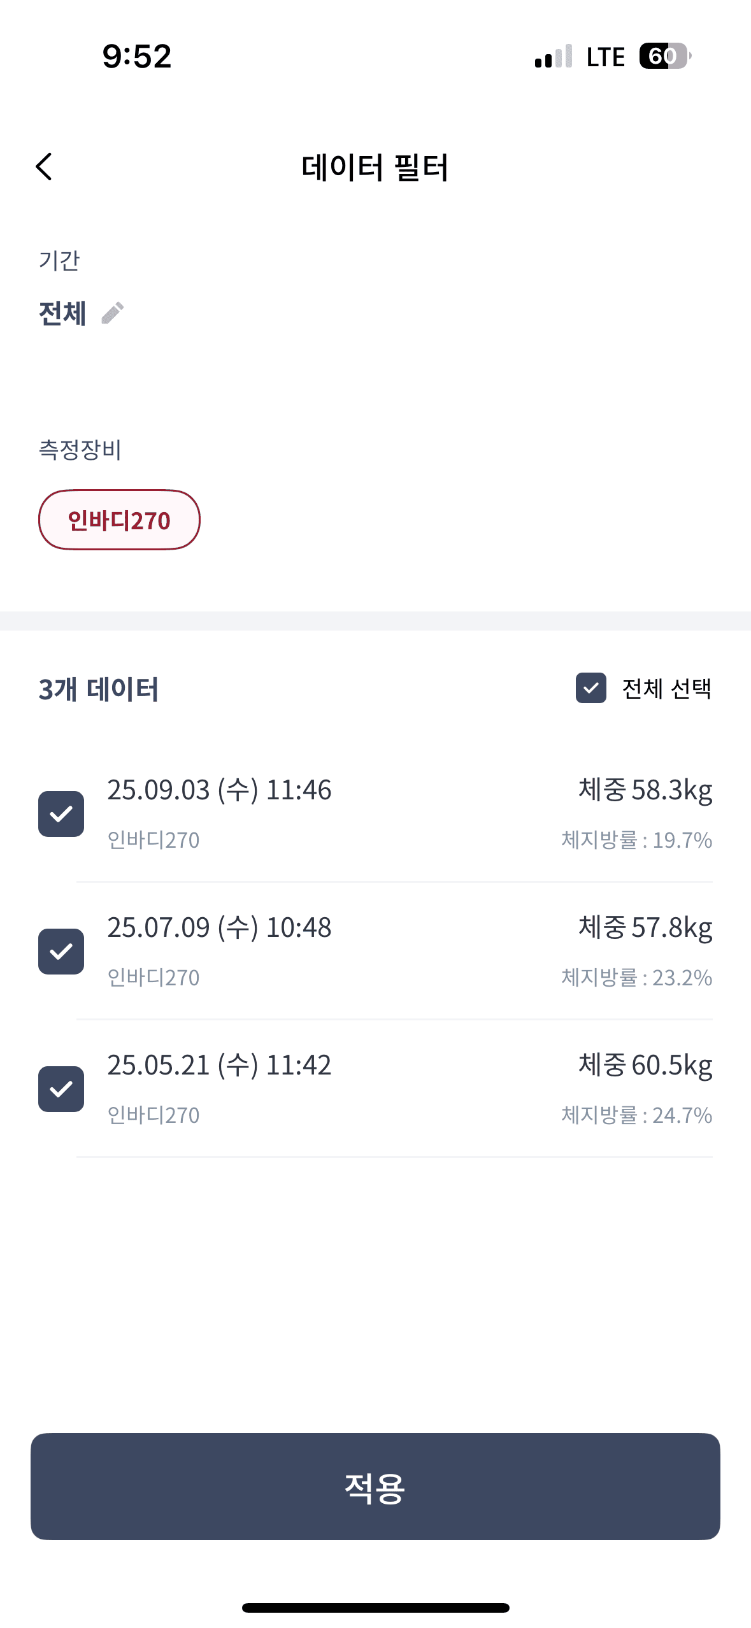Tap the 체중 58.3kg value

645,790
